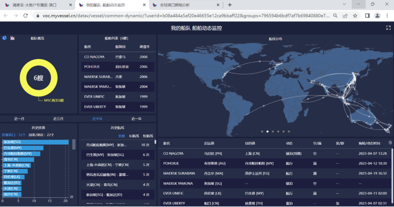The width and height of the screenshot is (394, 207).
Task: Switch to the 全球港口拥堵分析 tab
Action: click(x=186, y=5)
